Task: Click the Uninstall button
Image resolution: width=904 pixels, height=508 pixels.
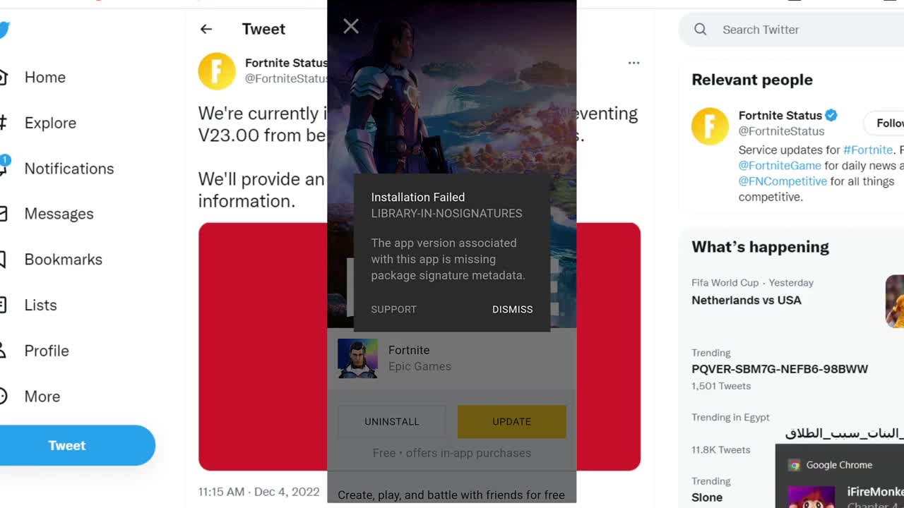Action: 392,421
